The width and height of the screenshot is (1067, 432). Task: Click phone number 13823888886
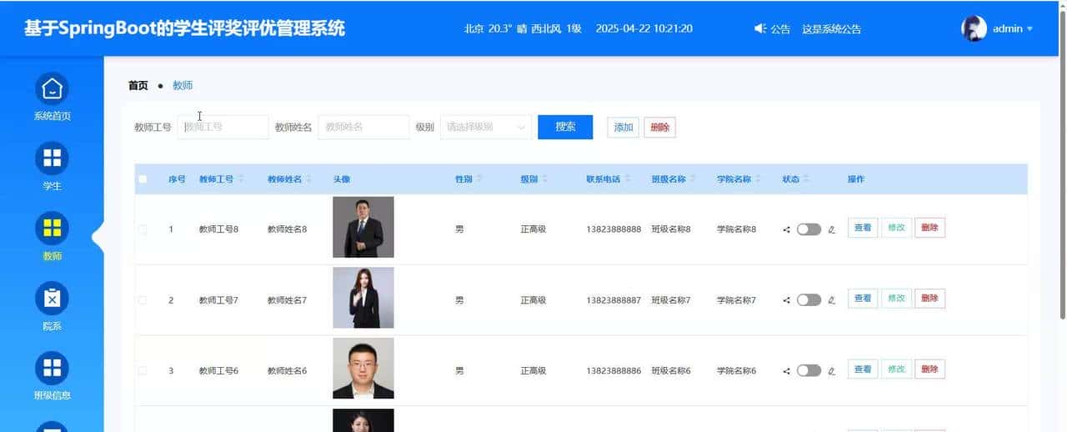click(x=614, y=370)
